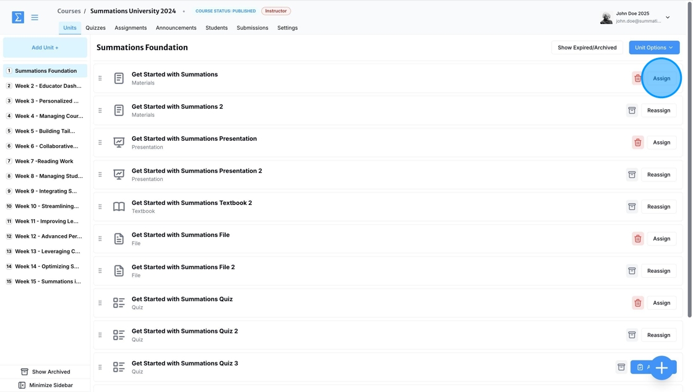Viewport: 693px width, 392px height.
Task: Toggle Show Archived in sidebar
Action: point(45,372)
